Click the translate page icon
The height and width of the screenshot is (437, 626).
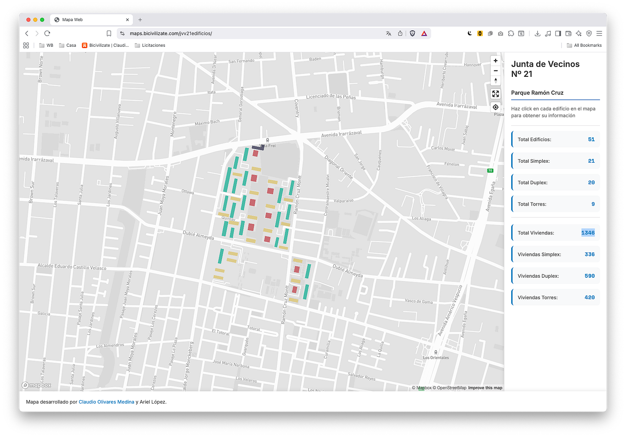tap(389, 33)
